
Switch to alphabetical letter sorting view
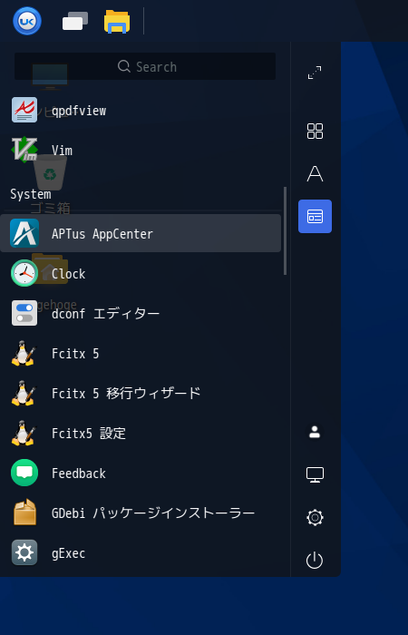pos(315,174)
